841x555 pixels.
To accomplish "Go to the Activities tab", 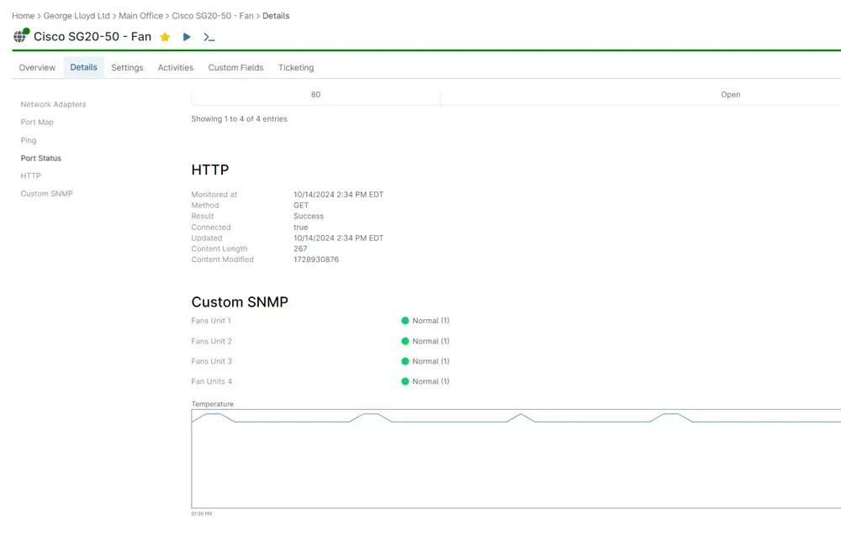I will pos(176,67).
